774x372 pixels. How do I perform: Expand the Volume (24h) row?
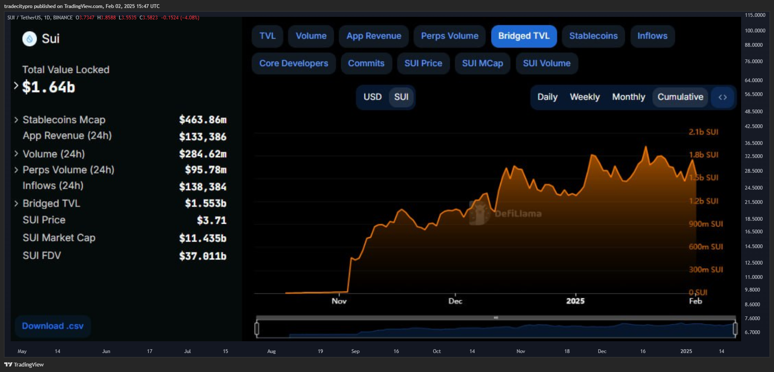coord(16,154)
